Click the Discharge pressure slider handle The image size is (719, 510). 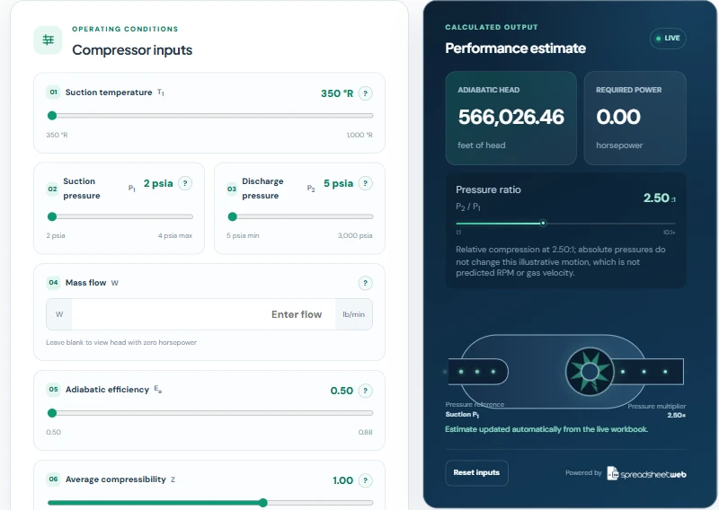pyautogui.click(x=233, y=216)
